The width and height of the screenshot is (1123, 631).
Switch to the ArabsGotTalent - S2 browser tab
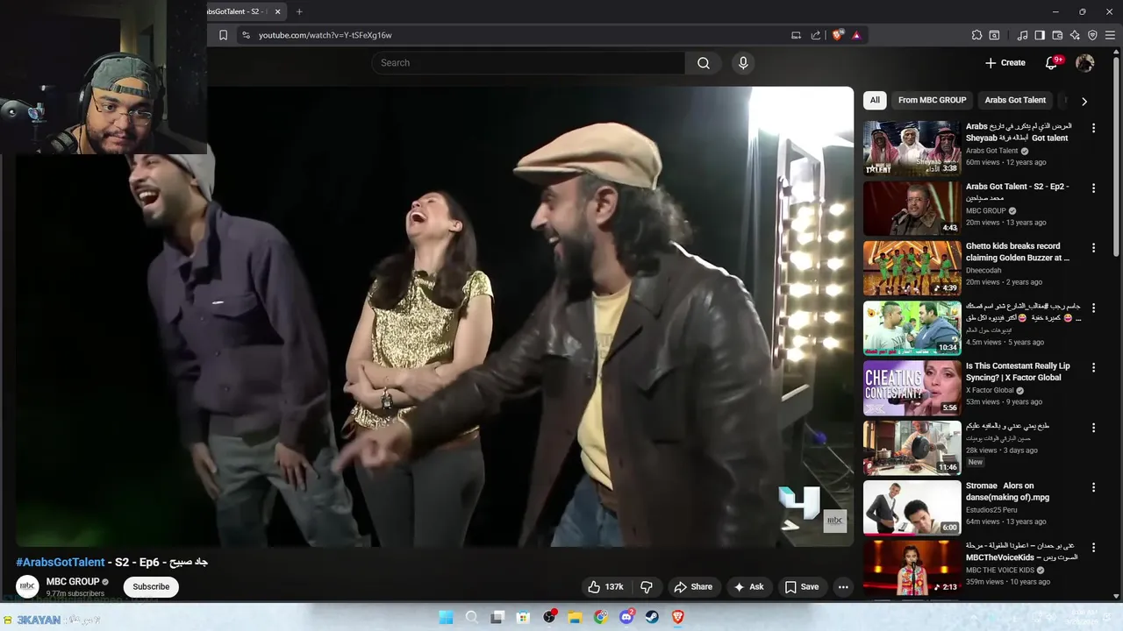pyautogui.click(x=237, y=11)
